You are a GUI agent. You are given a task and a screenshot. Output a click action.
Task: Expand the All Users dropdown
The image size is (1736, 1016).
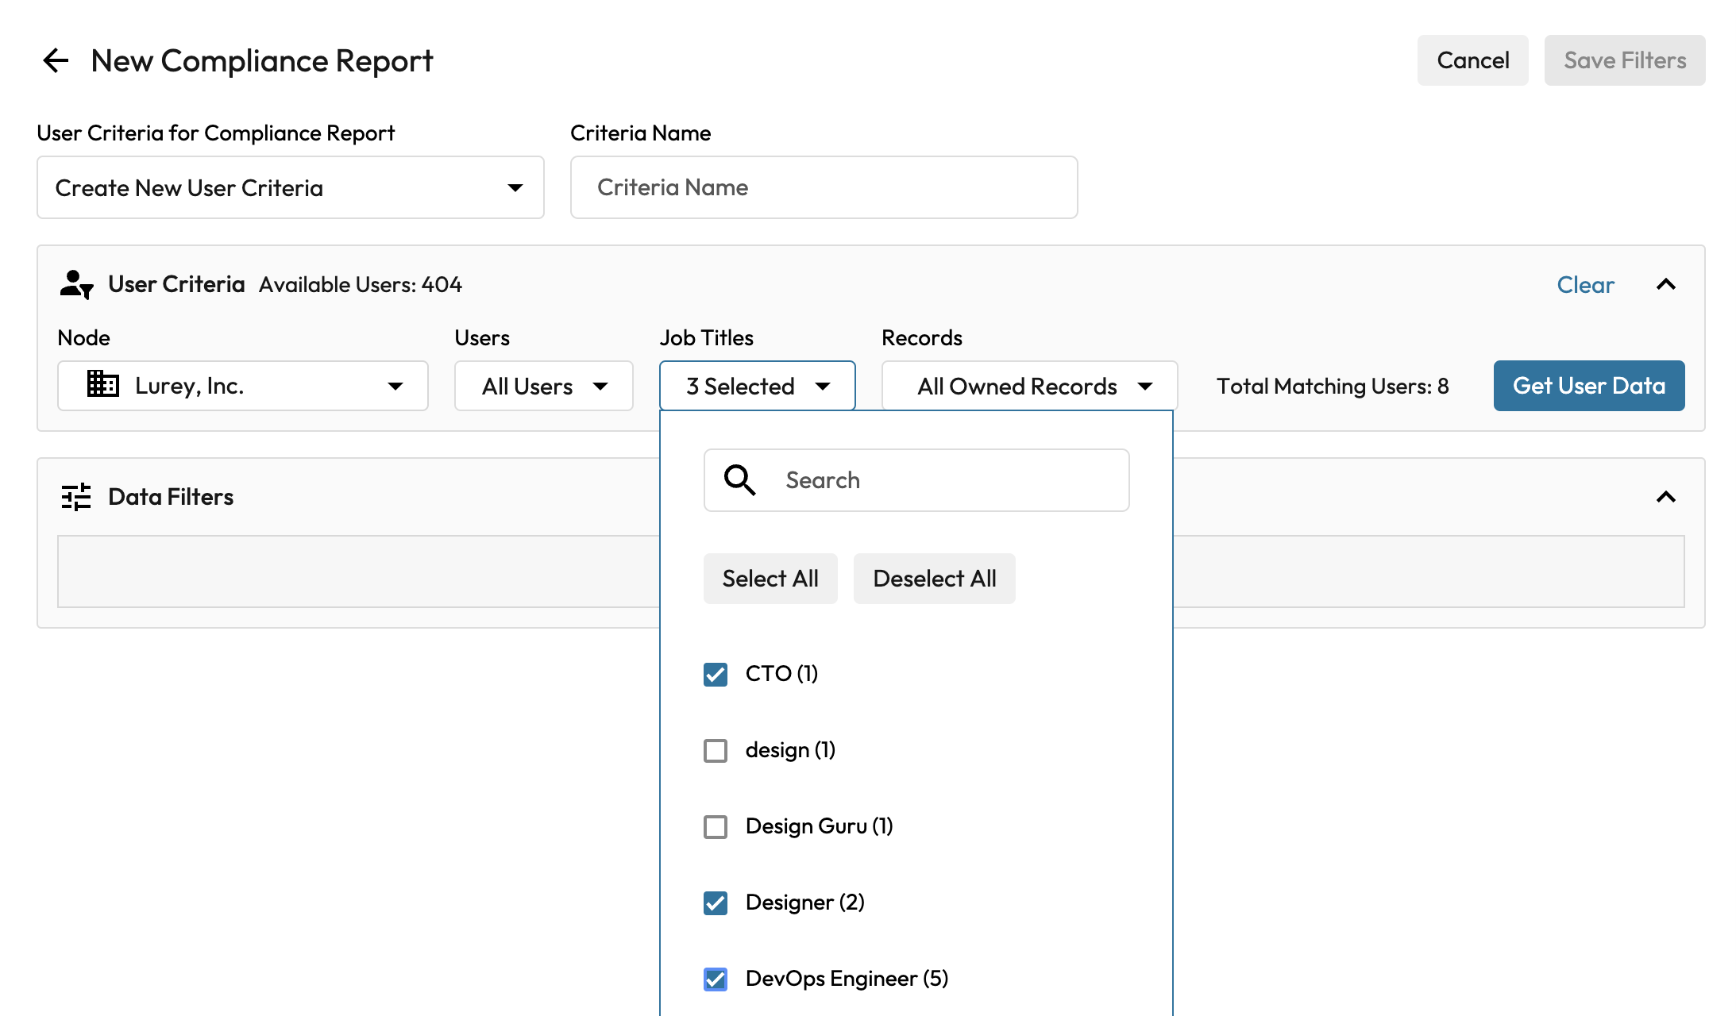click(543, 386)
